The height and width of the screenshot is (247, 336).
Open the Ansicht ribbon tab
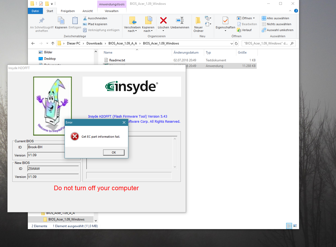pos(88,11)
